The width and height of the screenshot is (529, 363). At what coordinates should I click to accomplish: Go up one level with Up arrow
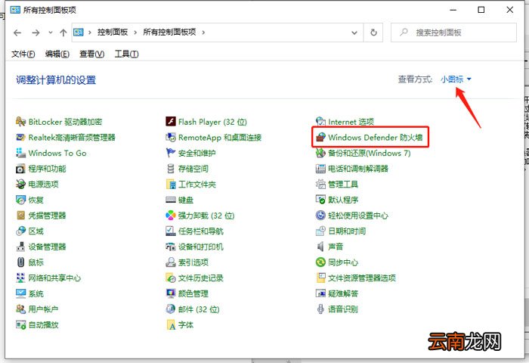coord(63,33)
